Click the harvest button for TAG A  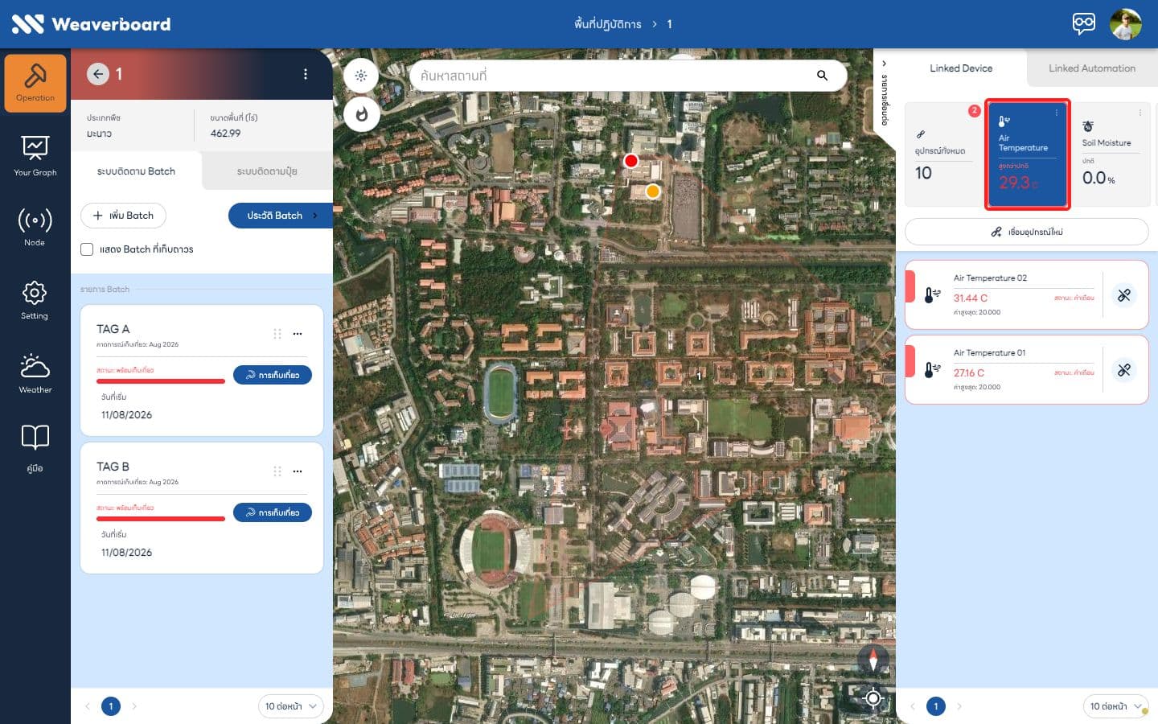point(273,375)
